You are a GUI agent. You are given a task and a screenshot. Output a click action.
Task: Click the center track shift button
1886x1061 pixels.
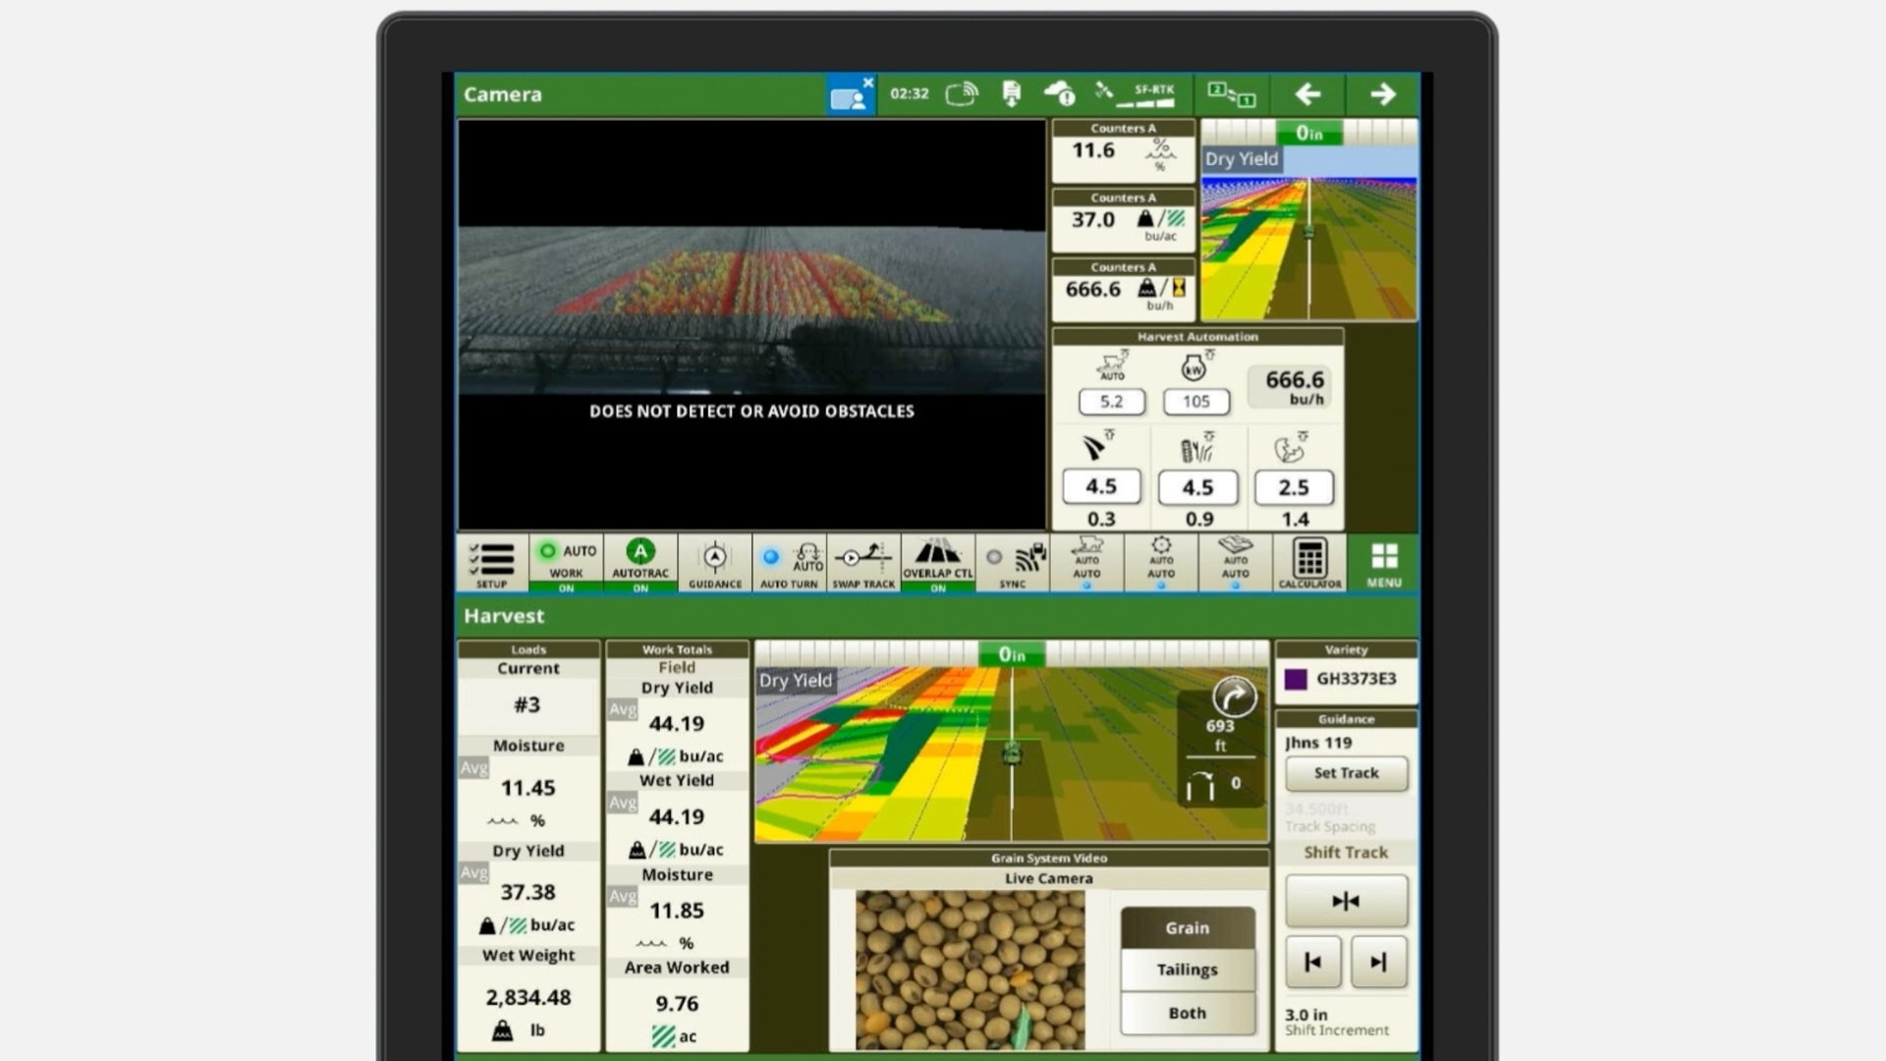click(x=1347, y=901)
